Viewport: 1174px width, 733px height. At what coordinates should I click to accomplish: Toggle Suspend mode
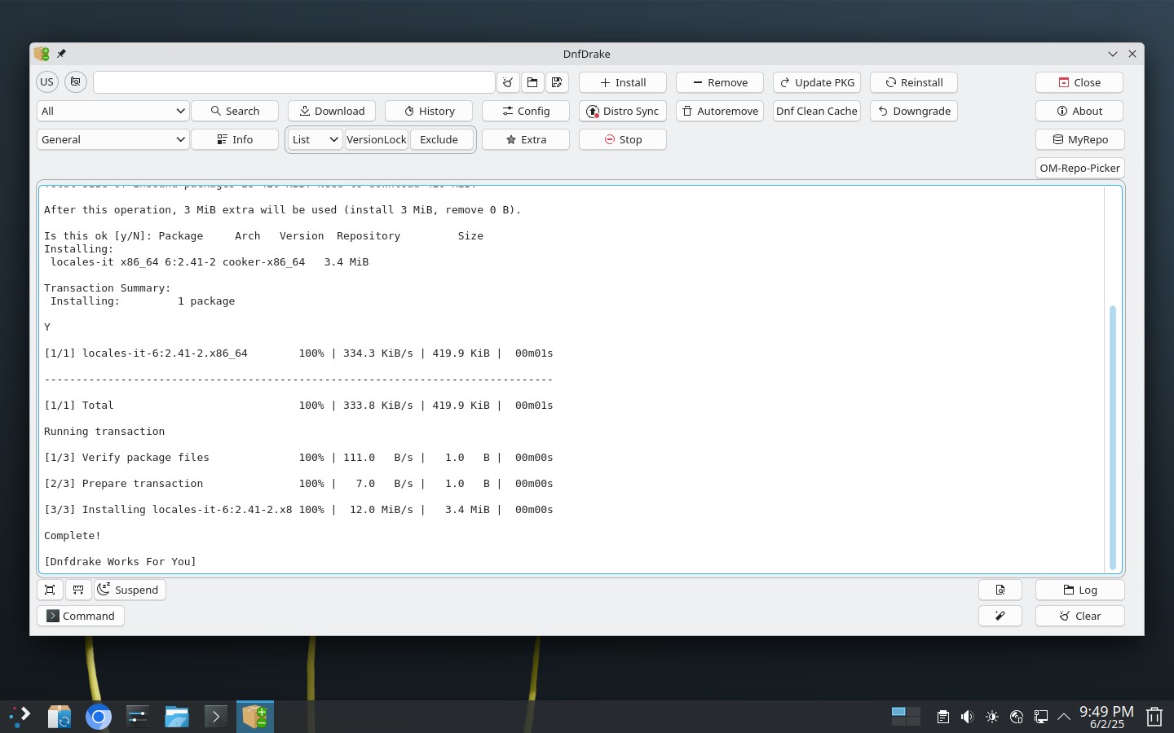click(130, 590)
